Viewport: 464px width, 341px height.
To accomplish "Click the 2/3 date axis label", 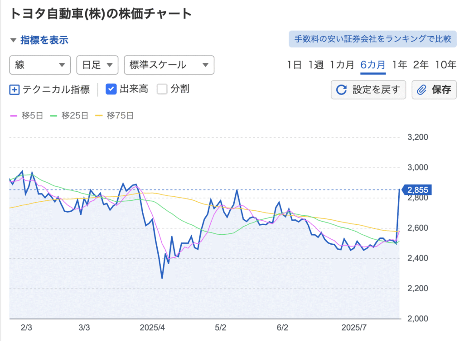I will 26,328.
